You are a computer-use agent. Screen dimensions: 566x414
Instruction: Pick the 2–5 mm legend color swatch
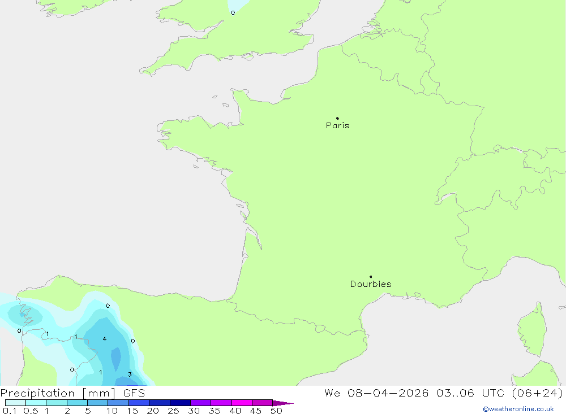click(x=77, y=403)
